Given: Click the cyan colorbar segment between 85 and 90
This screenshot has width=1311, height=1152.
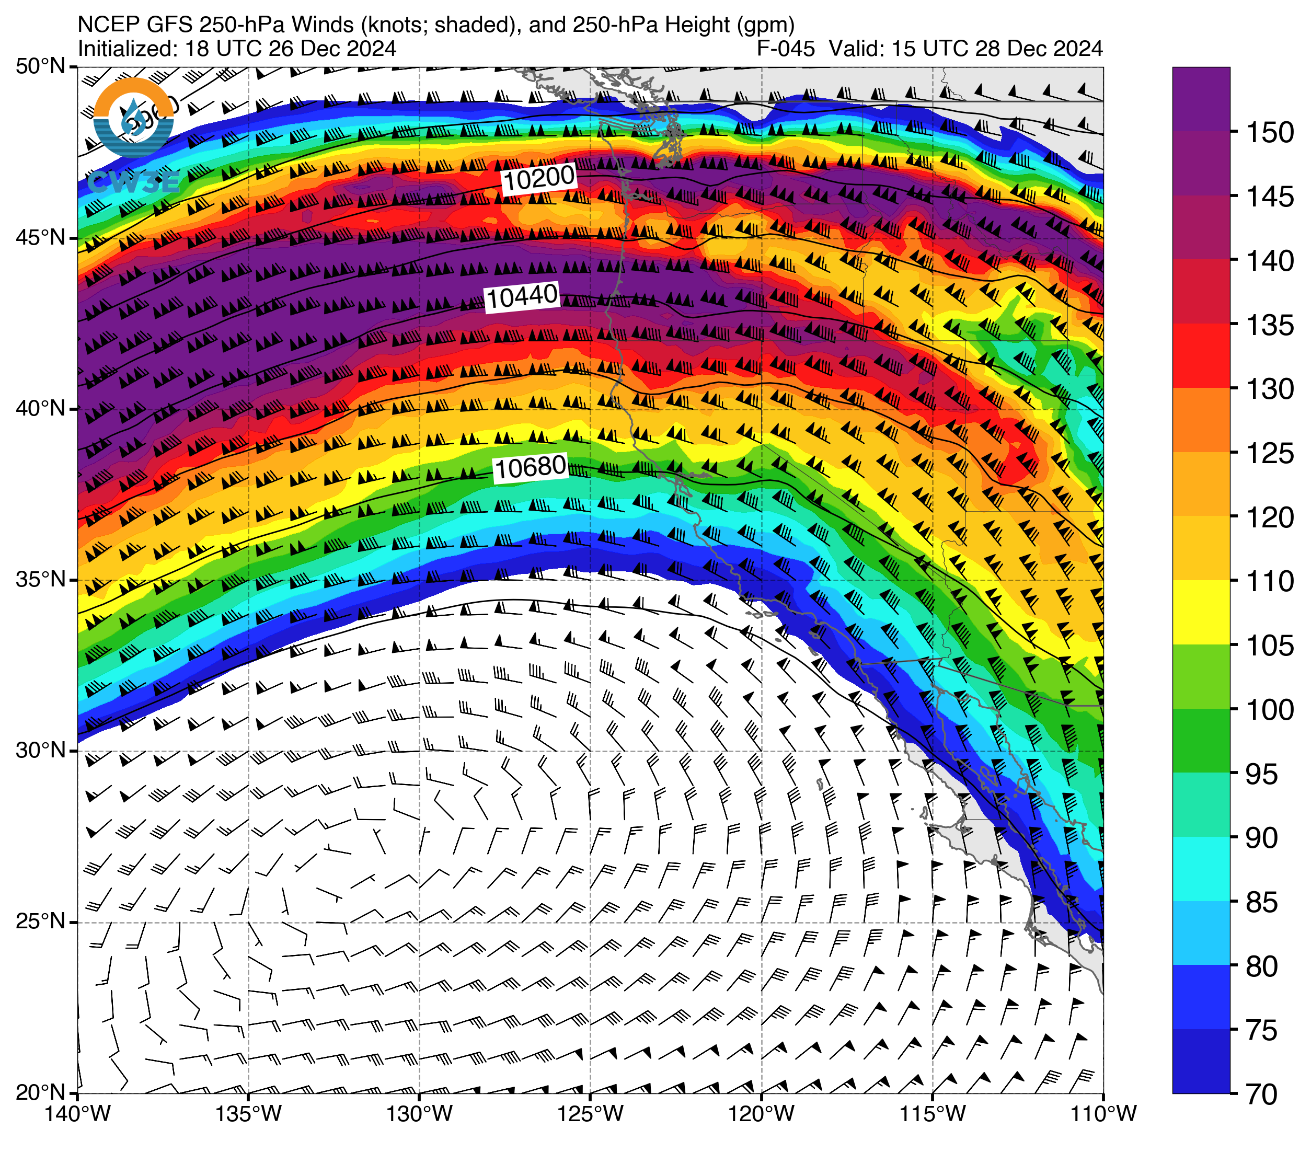Looking at the screenshot, I should pyautogui.click(x=1201, y=869).
